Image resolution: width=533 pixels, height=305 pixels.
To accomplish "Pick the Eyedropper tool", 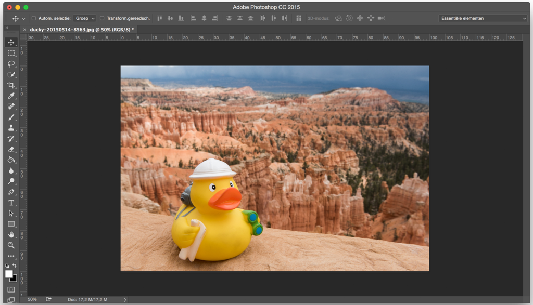I will 11,96.
